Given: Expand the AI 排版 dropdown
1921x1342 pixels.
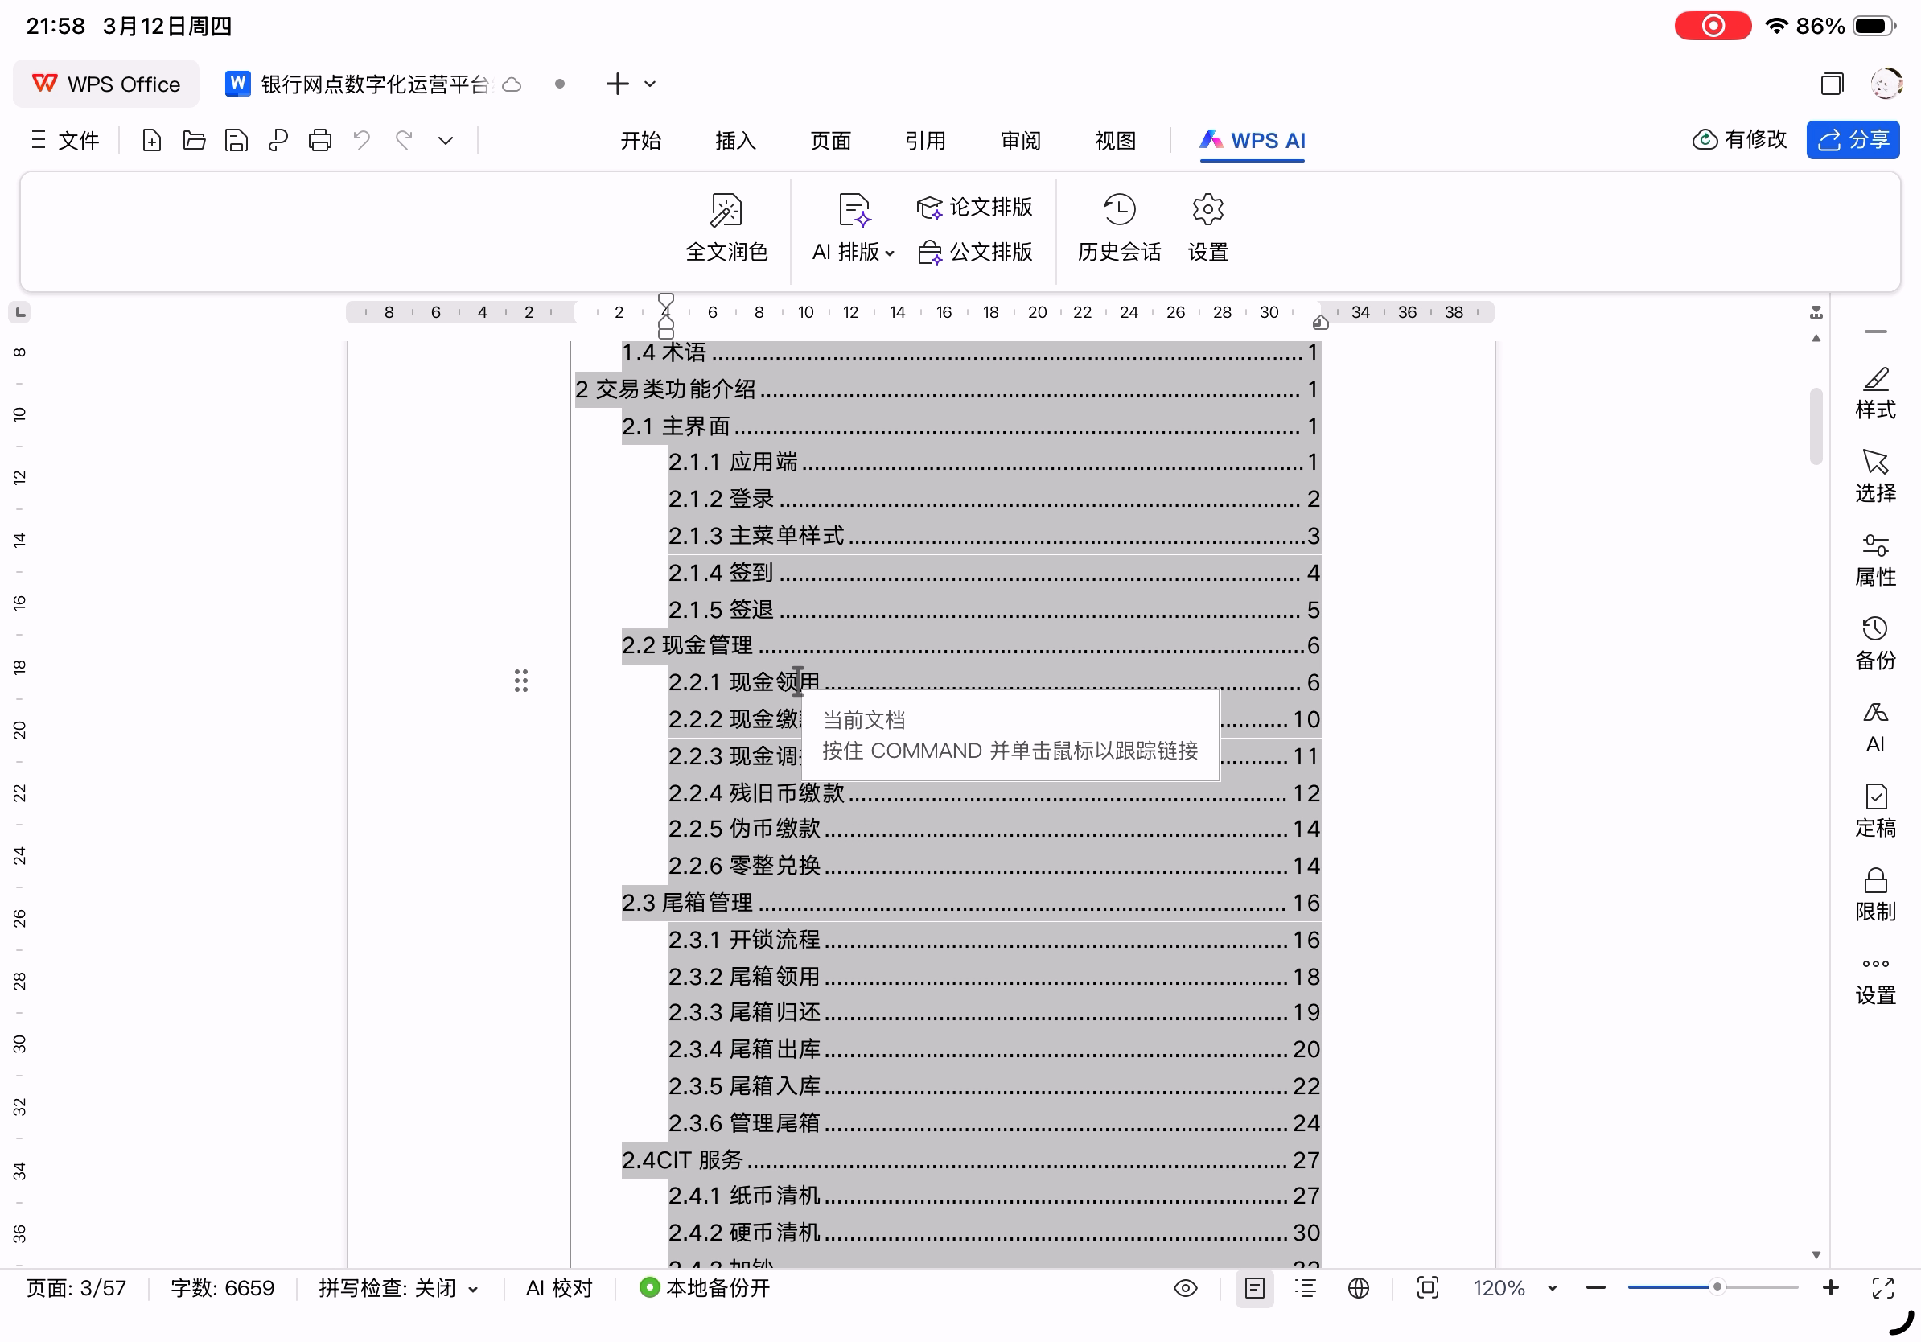Looking at the screenshot, I should click(889, 253).
